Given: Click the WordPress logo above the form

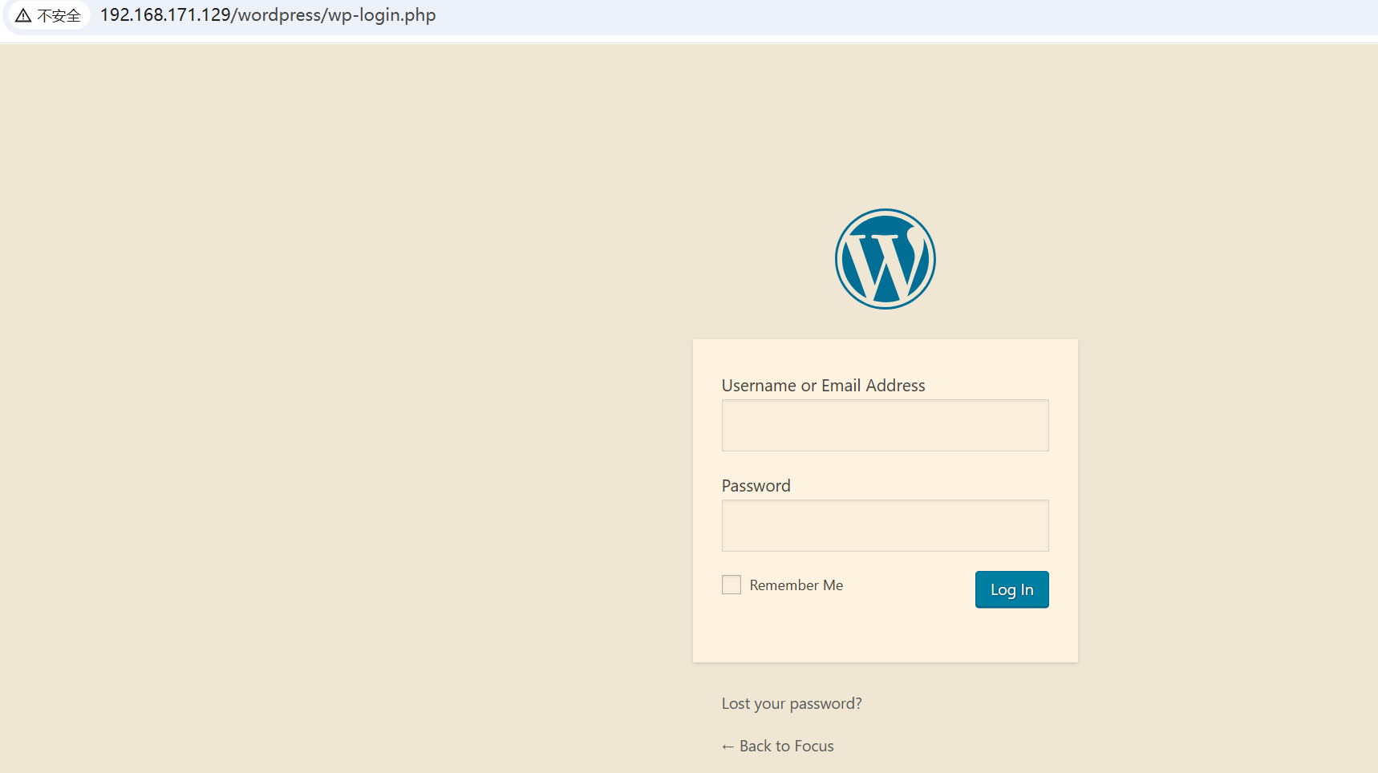Looking at the screenshot, I should 885,259.
